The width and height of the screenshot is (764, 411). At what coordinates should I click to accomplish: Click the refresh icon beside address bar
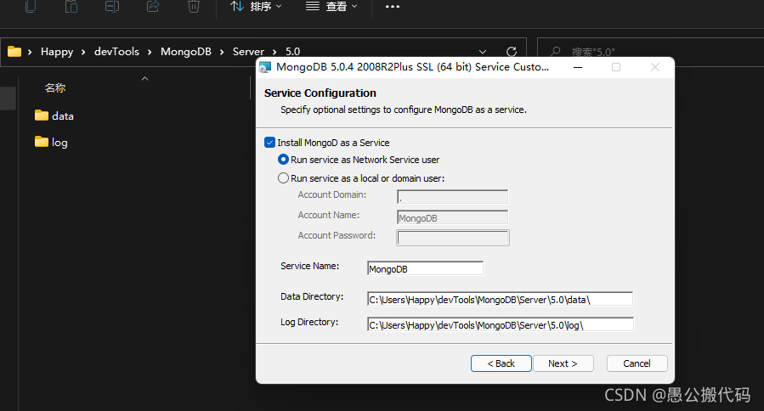point(511,52)
